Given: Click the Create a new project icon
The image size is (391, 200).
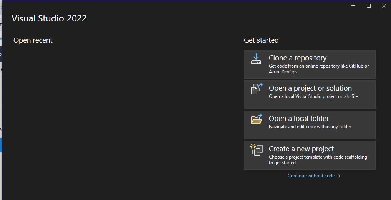Looking at the screenshot, I should click(256, 149).
